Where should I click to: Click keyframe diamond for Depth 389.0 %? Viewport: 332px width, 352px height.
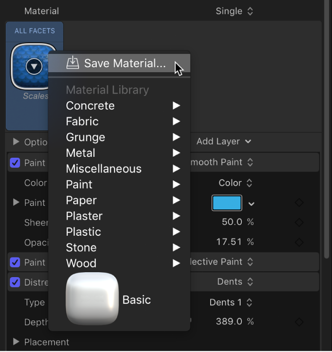[299, 321]
